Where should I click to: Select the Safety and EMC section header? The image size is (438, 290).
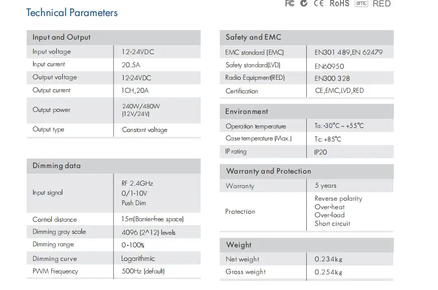pos(307,38)
